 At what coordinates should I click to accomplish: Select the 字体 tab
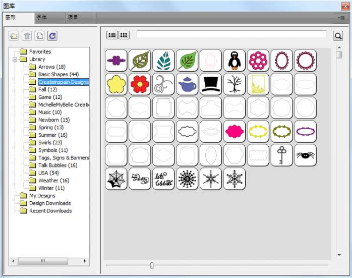[41, 18]
